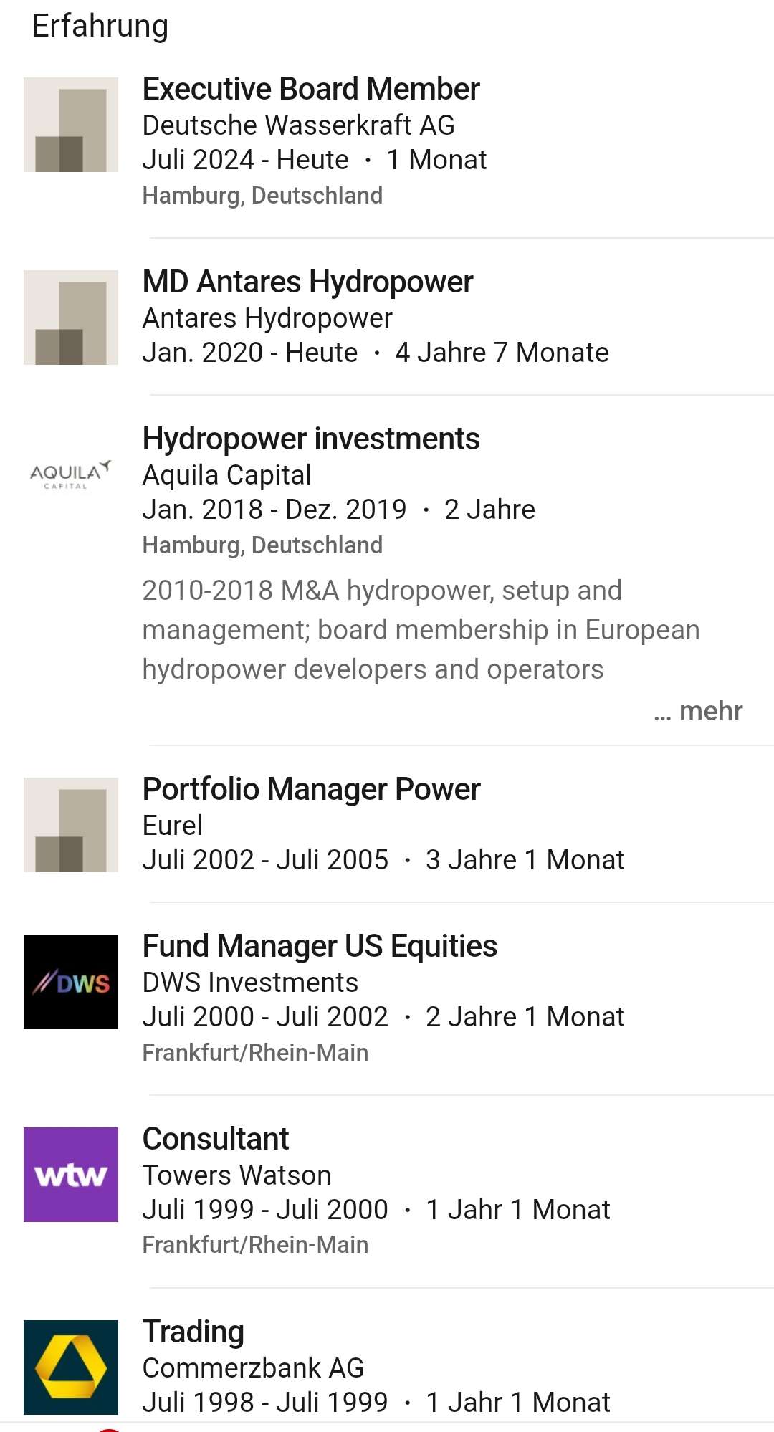
Task: Open the Trading position title
Action: [193, 1332]
